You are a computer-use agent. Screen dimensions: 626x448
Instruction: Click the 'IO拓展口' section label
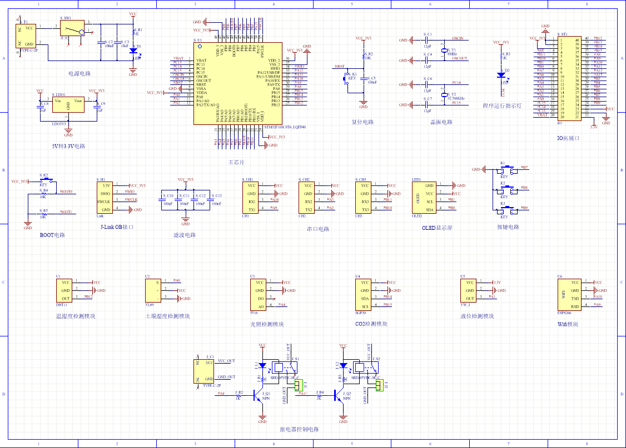(568, 138)
